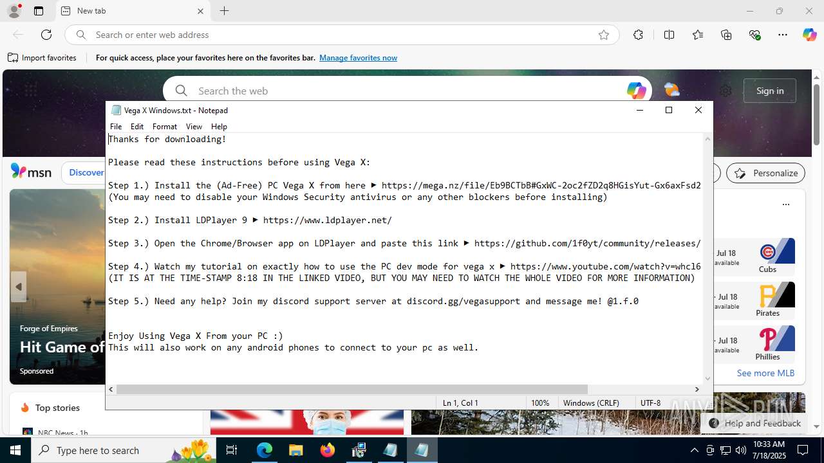The height and width of the screenshot is (463, 824).
Task: Go to previous carousel slide arrow
Action: (x=19, y=287)
